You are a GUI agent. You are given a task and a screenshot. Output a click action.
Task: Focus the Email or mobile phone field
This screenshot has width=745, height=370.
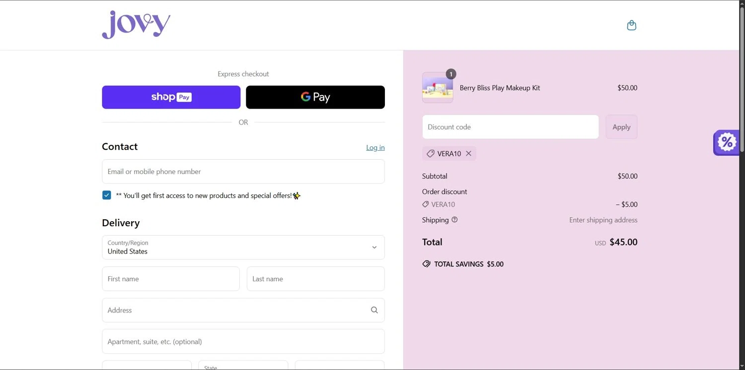coord(243,172)
